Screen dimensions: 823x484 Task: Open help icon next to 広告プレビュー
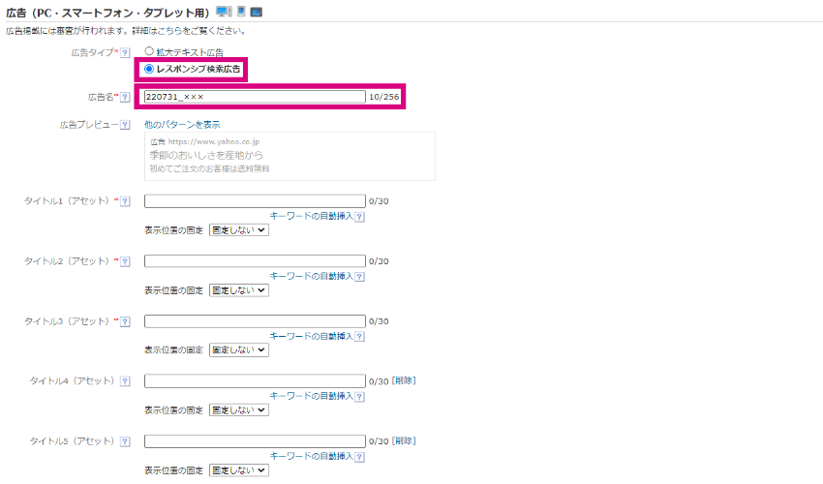(125, 125)
